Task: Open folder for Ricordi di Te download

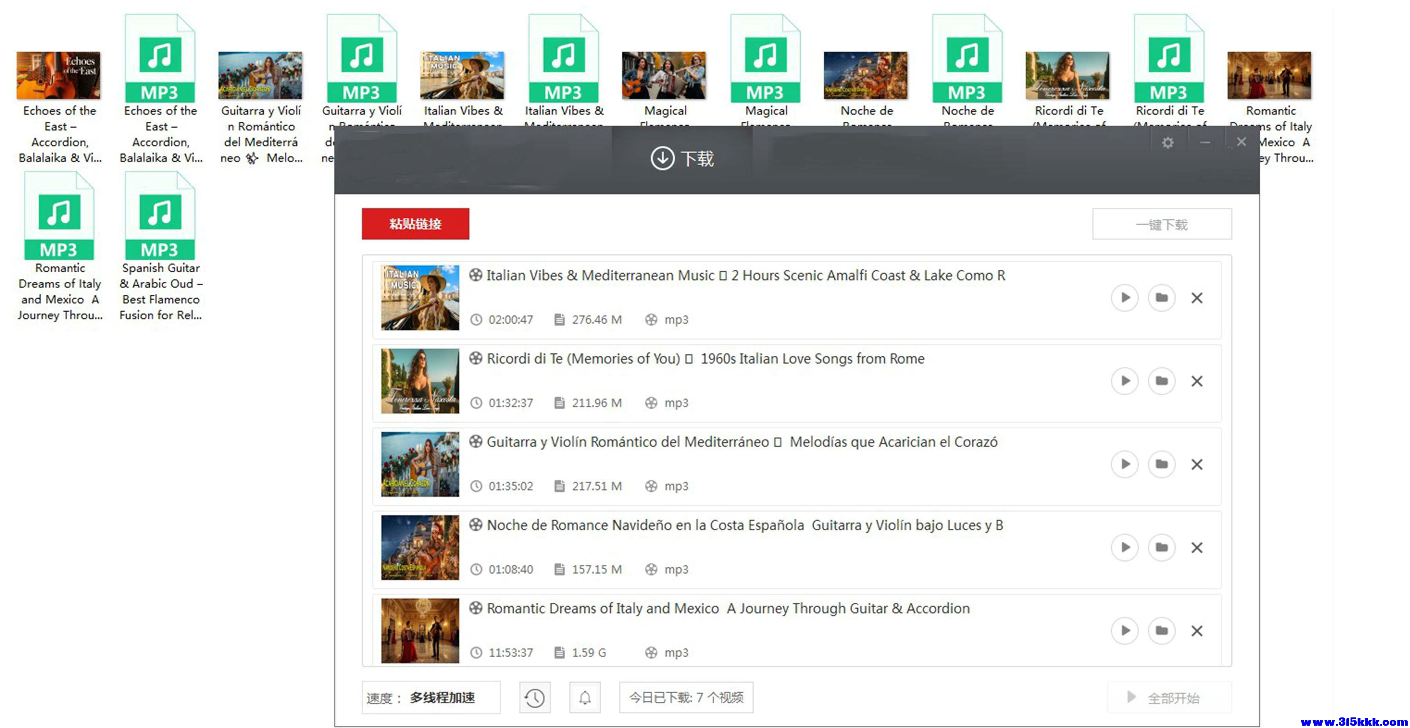Action: pos(1161,381)
